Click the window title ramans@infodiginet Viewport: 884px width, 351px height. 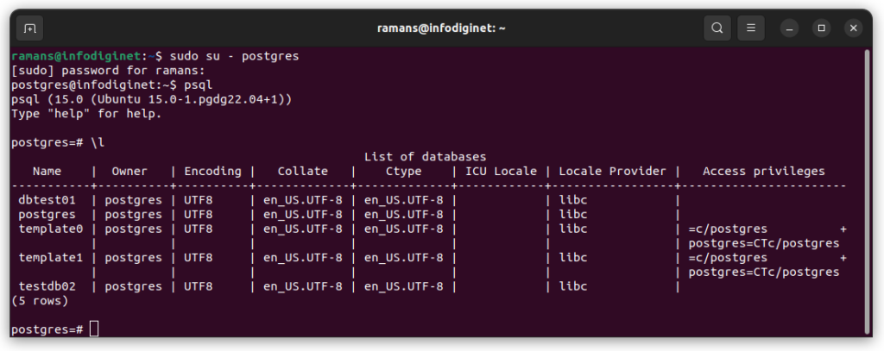441,28
